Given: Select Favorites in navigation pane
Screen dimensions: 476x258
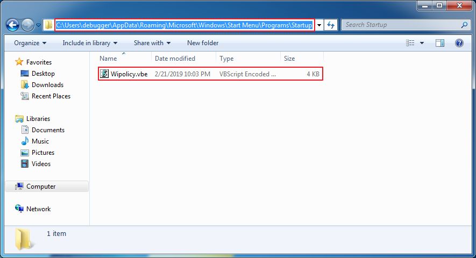Looking at the screenshot, I should tap(39, 62).
